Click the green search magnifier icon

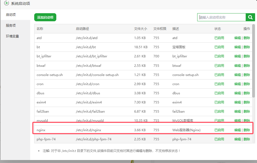click(250, 17)
